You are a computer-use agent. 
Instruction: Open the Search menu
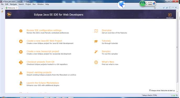click(21, 4)
